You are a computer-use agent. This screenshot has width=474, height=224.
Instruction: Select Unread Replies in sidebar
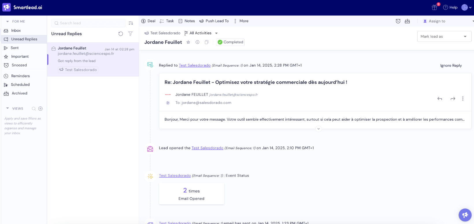(x=24, y=39)
